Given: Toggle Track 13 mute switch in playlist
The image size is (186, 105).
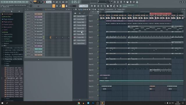Looking at the screenshot, I should click(98, 85).
